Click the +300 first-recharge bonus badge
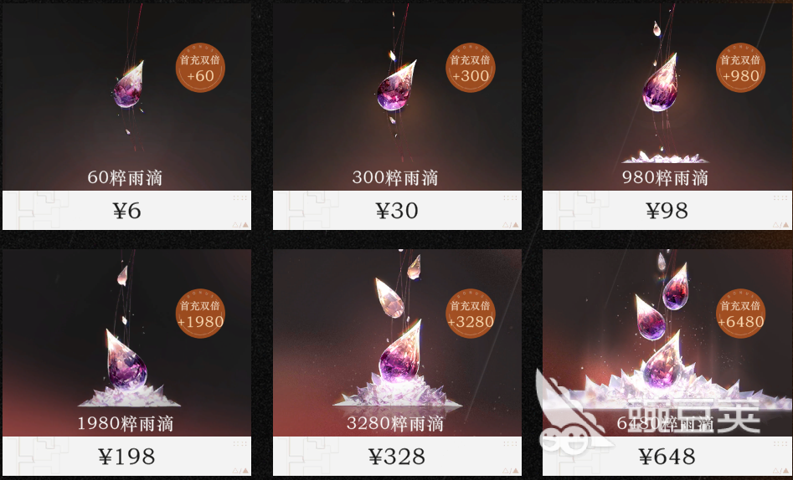Screen dimensions: 793x480 click(x=471, y=68)
